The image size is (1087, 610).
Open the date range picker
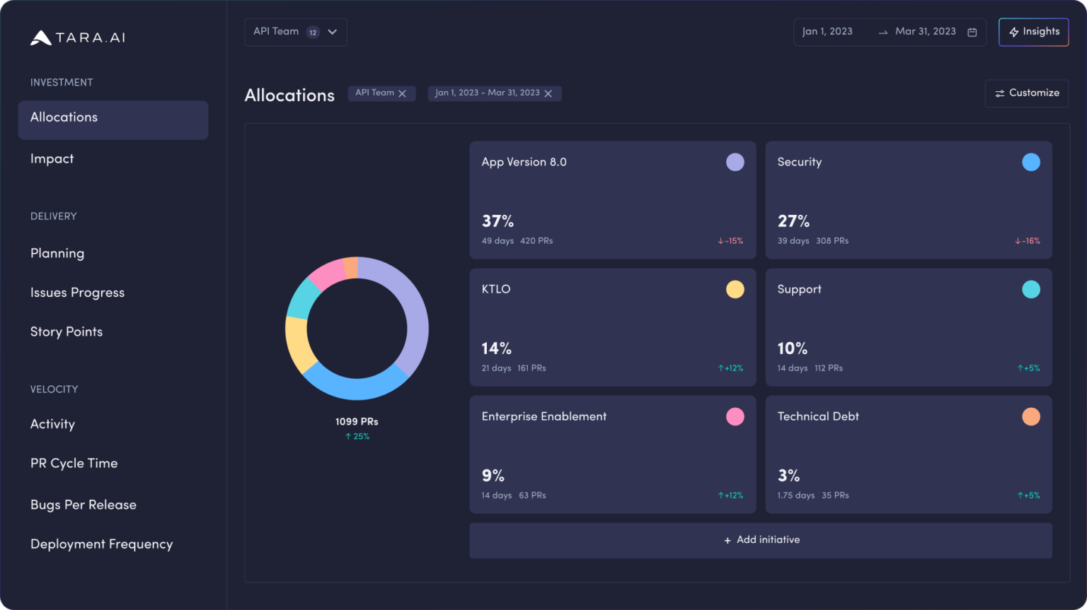click(x=890, y=32)
